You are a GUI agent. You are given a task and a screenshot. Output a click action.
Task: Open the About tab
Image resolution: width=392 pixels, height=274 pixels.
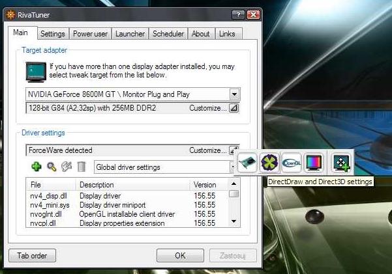(x=200, y=34)
